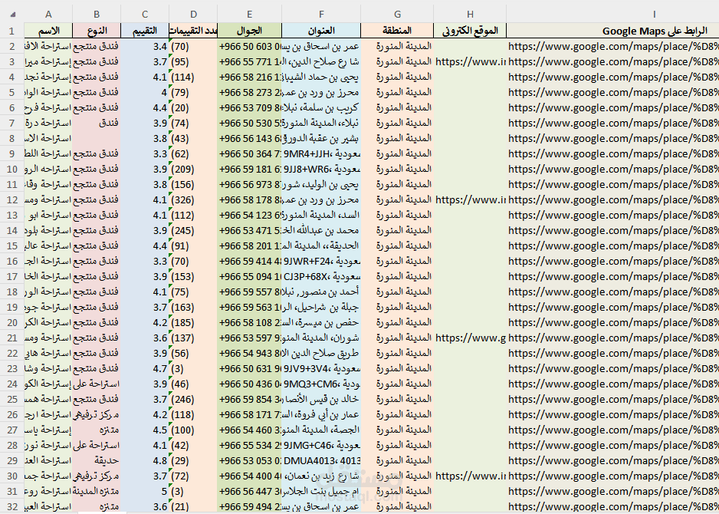Select row 12 header
Viewport: 719px width, 514px height.
point(12,200)
